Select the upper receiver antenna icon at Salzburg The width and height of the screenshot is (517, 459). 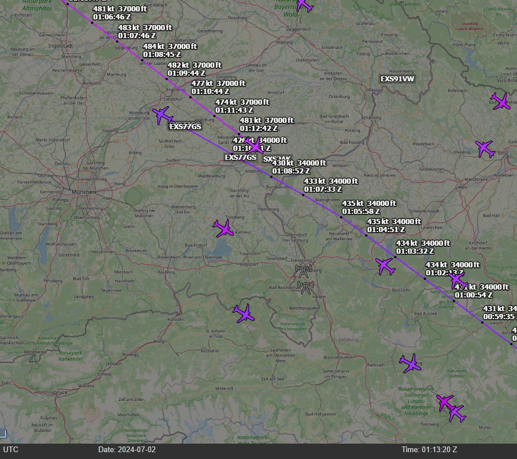[304, 271]
